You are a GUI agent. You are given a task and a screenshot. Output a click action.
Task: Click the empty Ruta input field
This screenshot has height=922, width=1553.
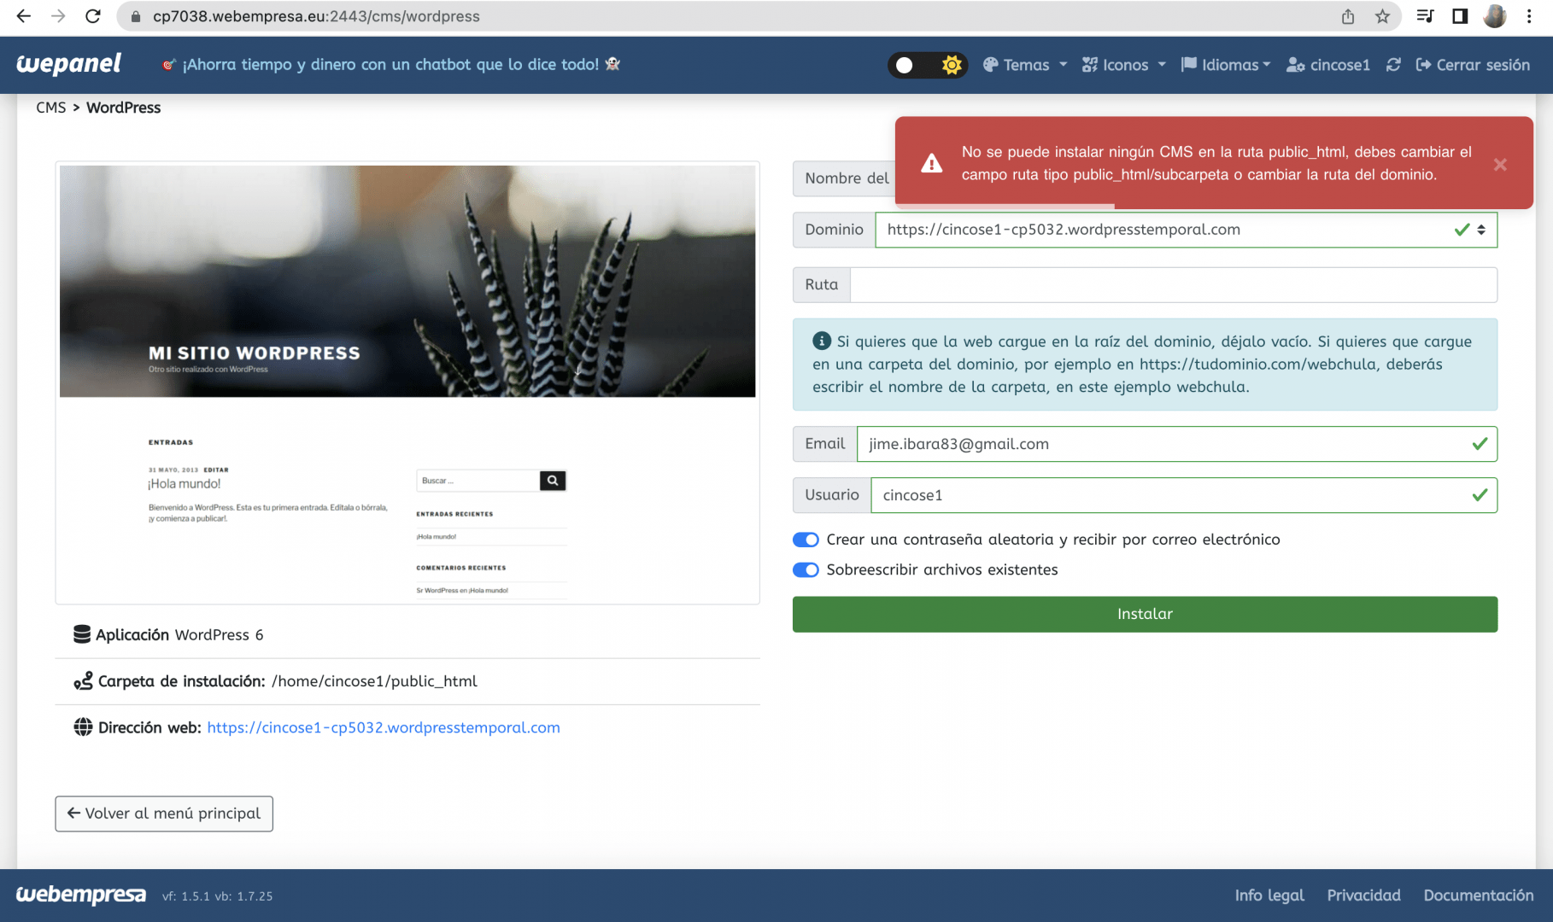[x=1174, y=284]
